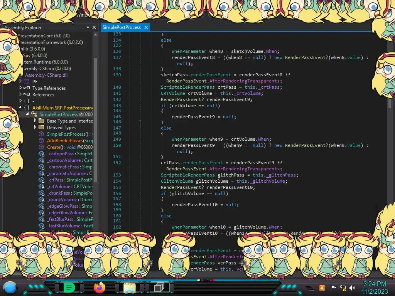Follow the AfterRenderingTransparents link under line 139
The width and height of the screenshot is (395, 296).
(244, 81)
